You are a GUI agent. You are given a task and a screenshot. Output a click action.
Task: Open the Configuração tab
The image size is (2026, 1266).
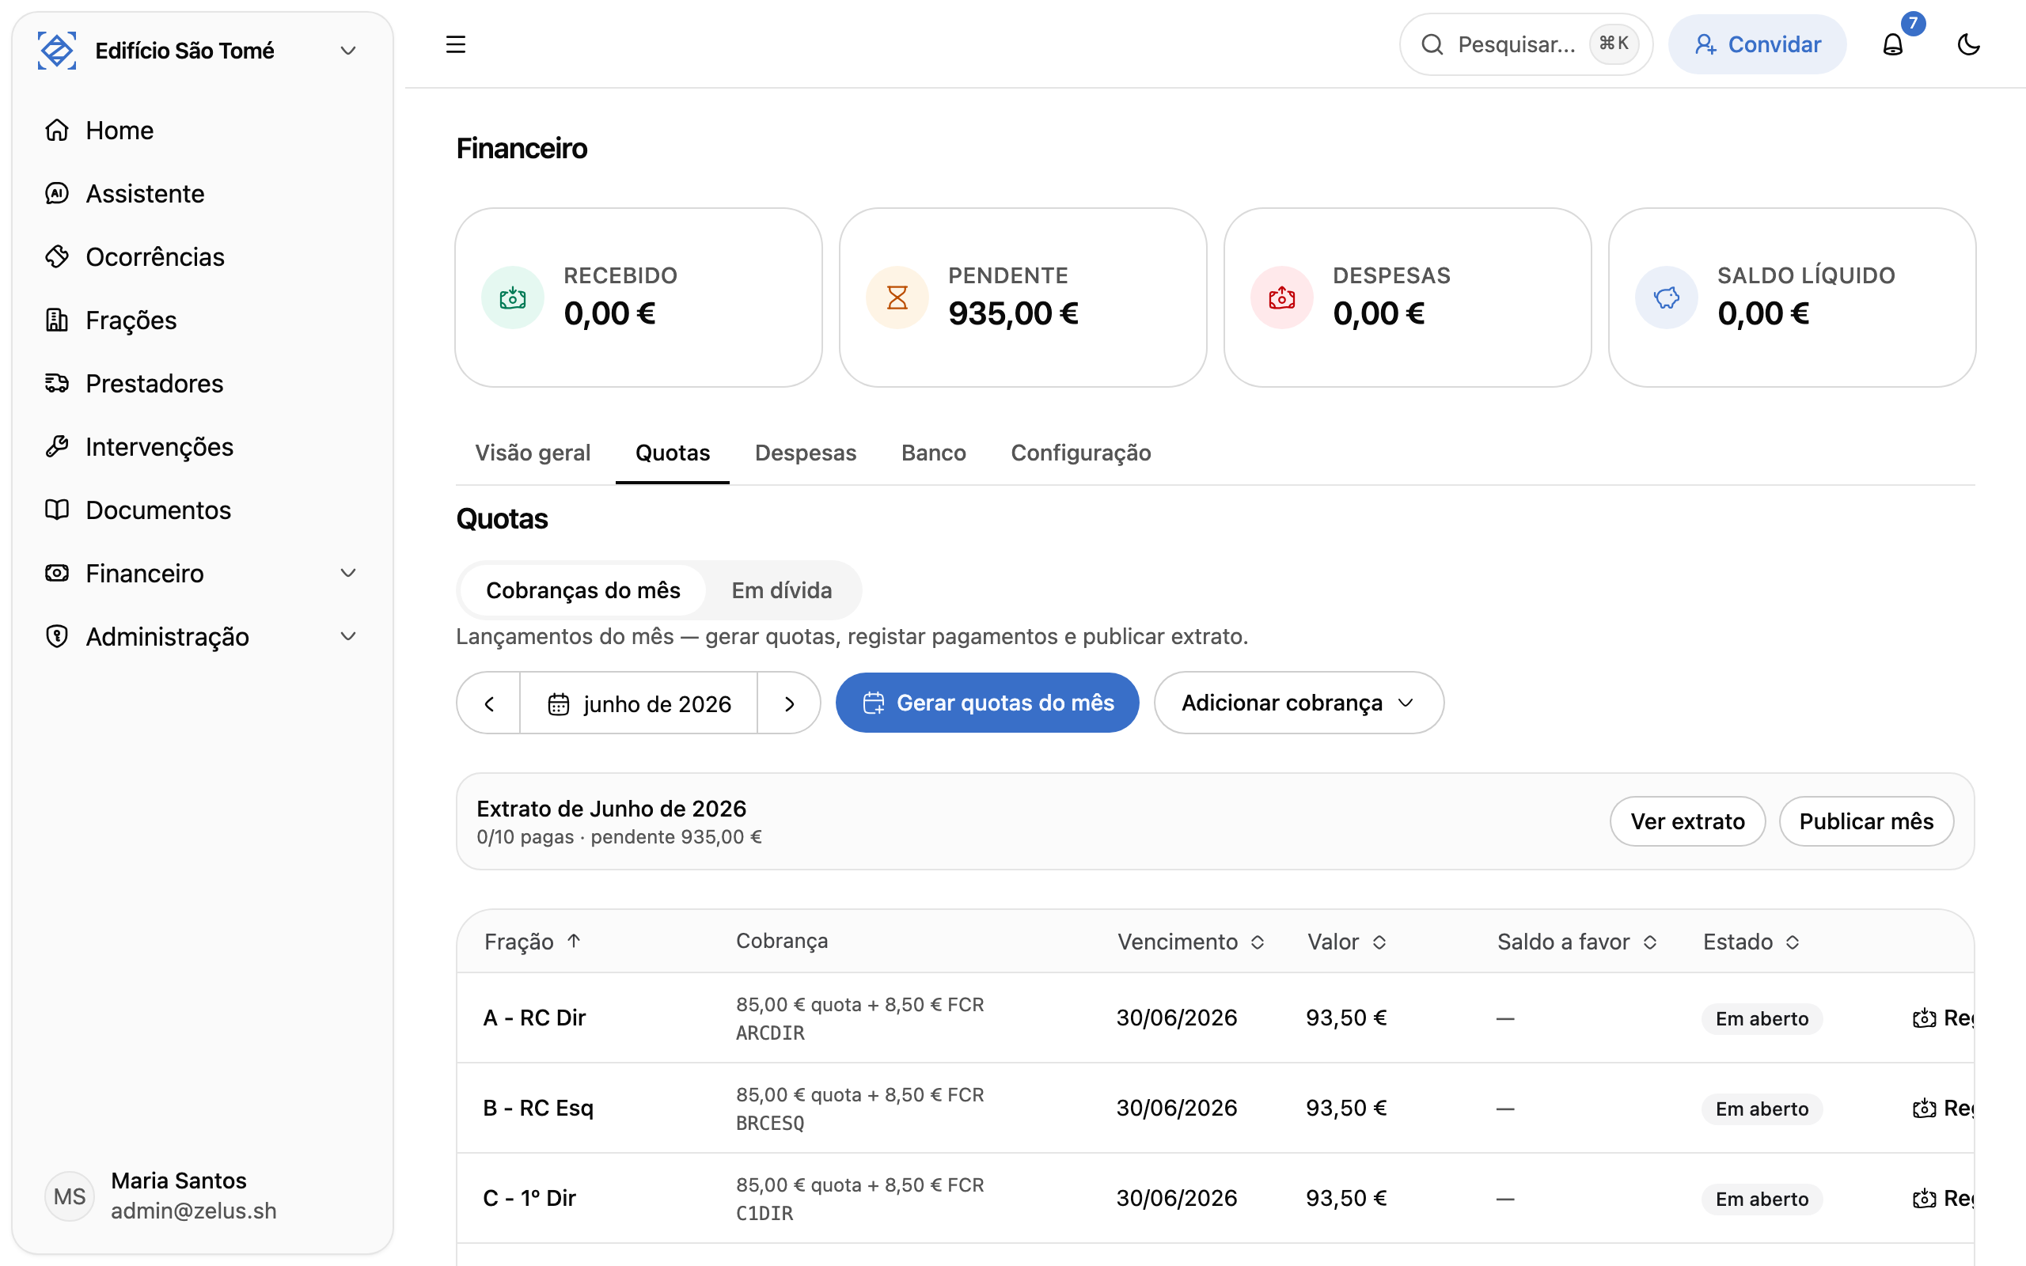[x=1081, y=453]
